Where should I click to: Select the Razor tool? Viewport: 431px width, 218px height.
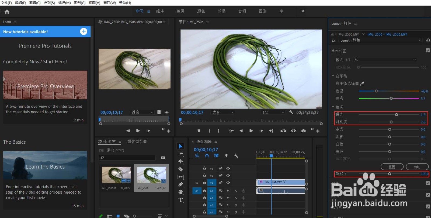[x=180, y=169]
